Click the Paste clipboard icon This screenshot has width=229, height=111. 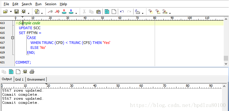point(99,12)
